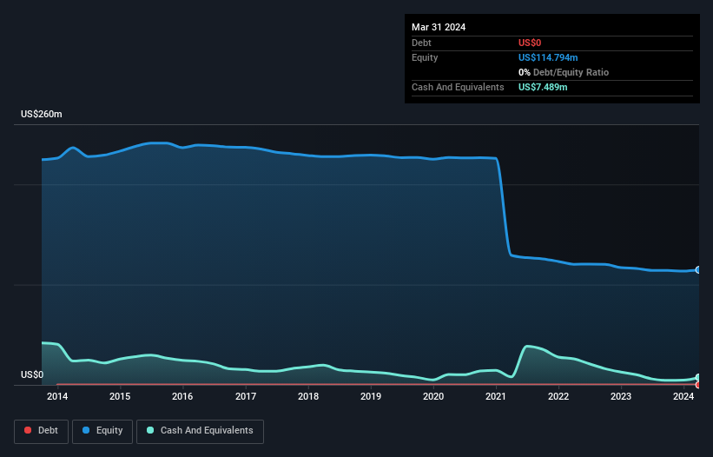Toggle the Equity legend button
This screenshot has height=457, width=713.
(x=102, y=431)
